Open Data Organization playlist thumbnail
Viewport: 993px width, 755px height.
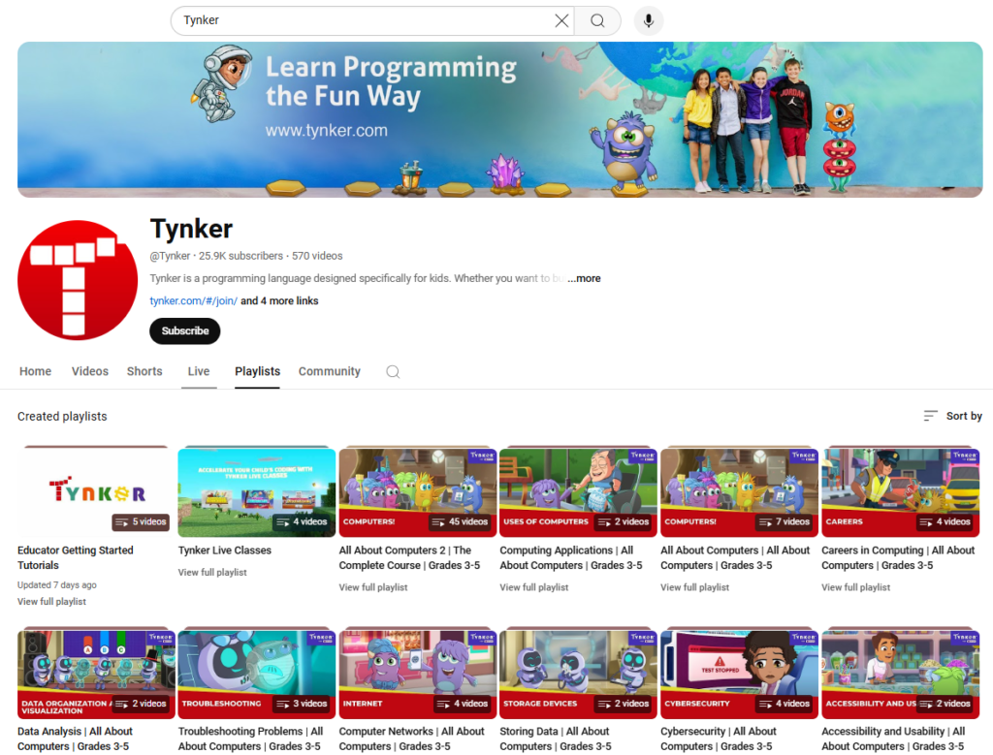coord(96,674)
